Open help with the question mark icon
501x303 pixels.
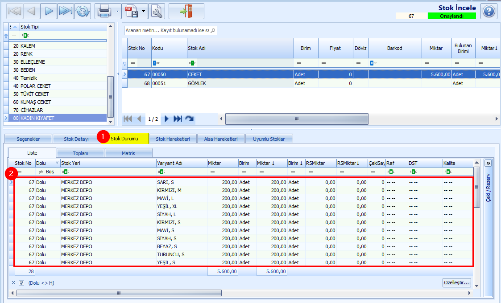(x=489, y=12)
